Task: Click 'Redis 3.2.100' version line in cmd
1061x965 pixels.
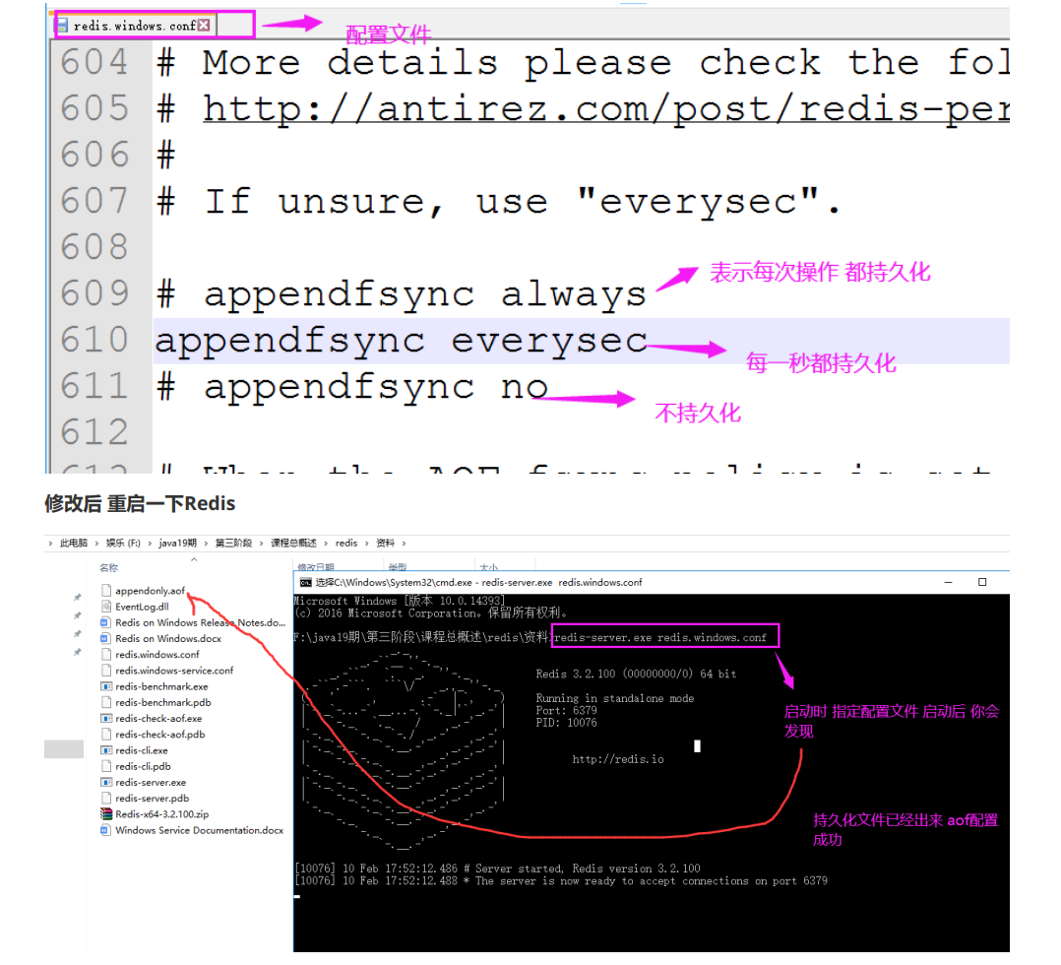Action: (x=636, y=675)
